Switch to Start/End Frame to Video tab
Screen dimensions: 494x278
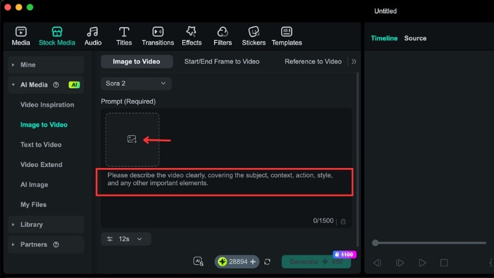(x=222, y=61)
